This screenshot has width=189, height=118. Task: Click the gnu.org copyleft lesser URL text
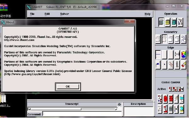(32, 74)
